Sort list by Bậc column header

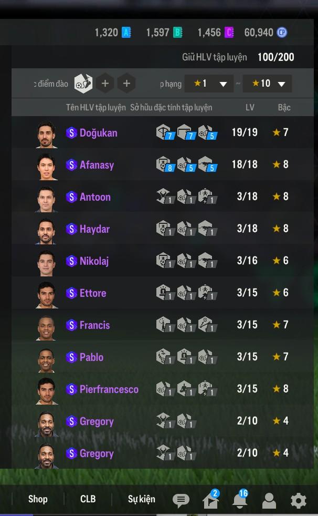pos(284,108)
